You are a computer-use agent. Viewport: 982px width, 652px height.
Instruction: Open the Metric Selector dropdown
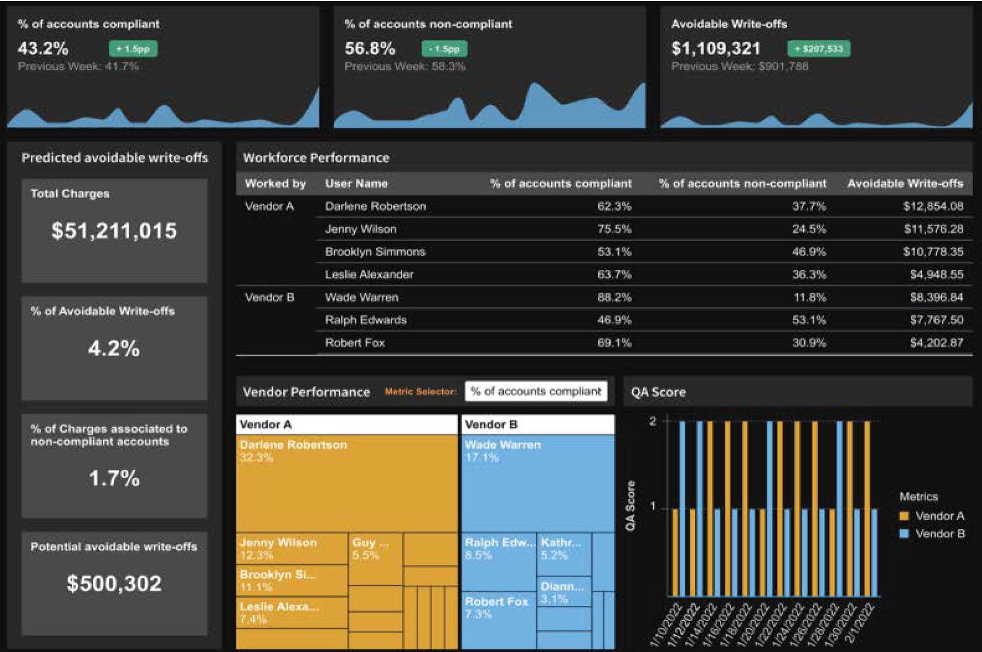(x=535, y=391)
